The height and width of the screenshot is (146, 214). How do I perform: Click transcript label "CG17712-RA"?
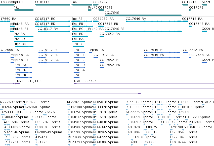[x=192, y=19]
